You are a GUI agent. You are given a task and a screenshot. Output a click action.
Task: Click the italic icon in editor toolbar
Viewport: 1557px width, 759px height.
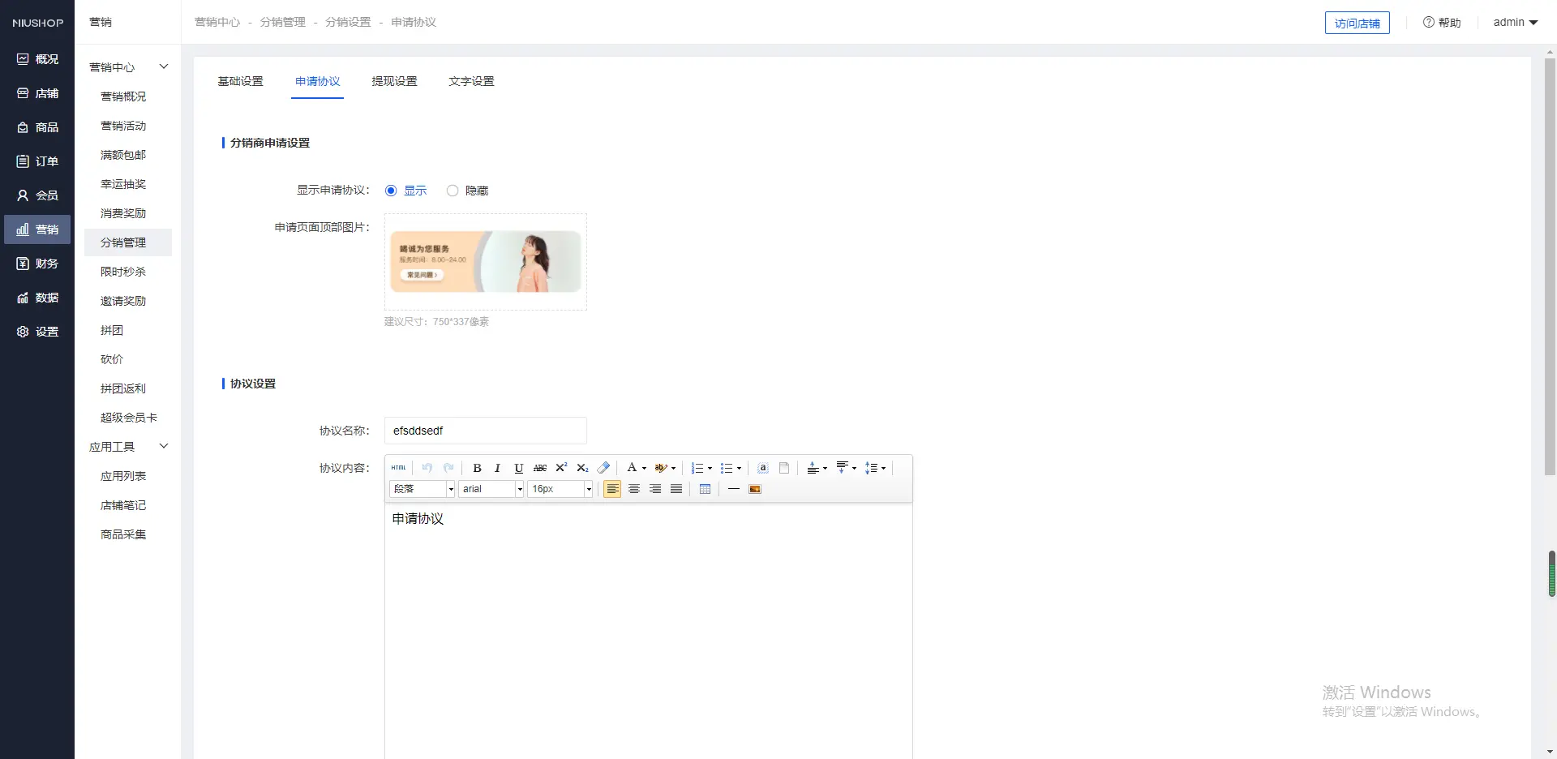click(x=497, y=468)
